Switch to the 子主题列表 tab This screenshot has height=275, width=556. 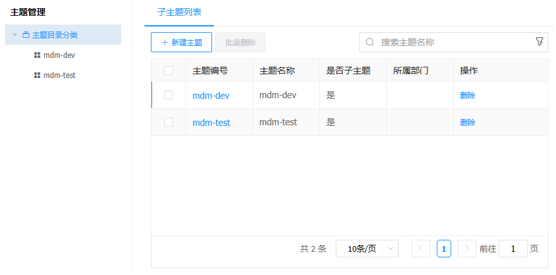coord(179,13)
